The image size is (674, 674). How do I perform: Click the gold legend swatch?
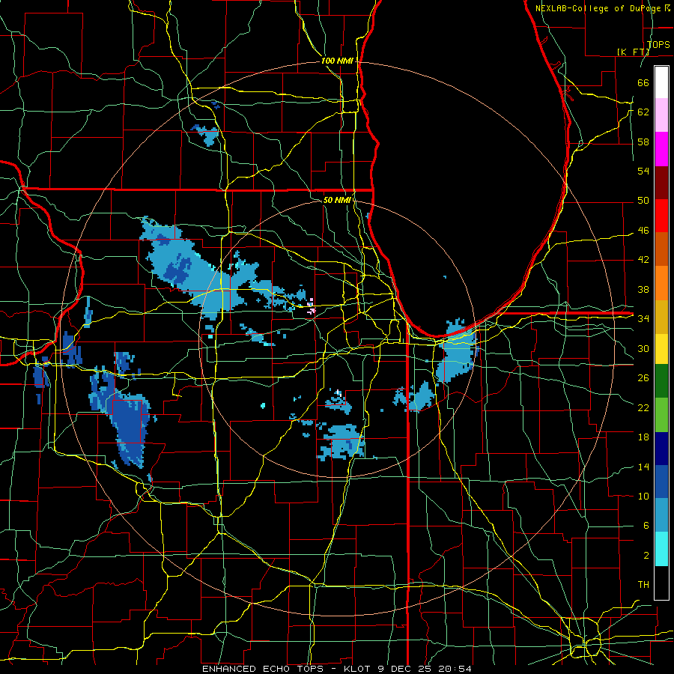(x=661, y=317)
